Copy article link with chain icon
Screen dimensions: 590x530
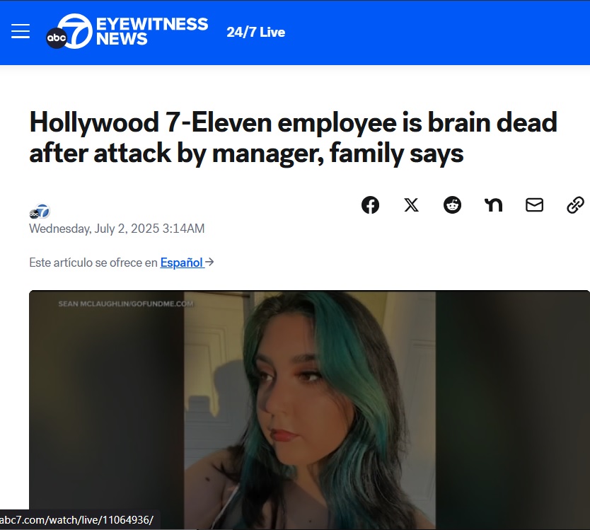tap(575, 205)
